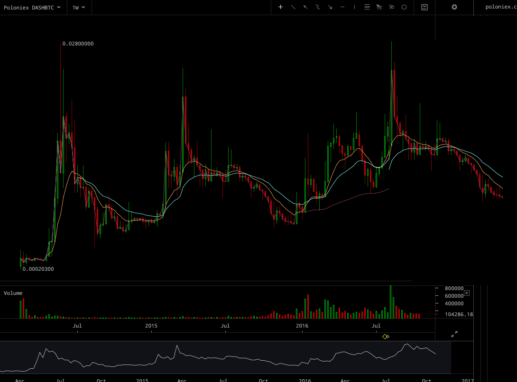Click Oct label left of 2015 in navigator
The width and height of the screenshot is (517, 382).
(101, 380)
